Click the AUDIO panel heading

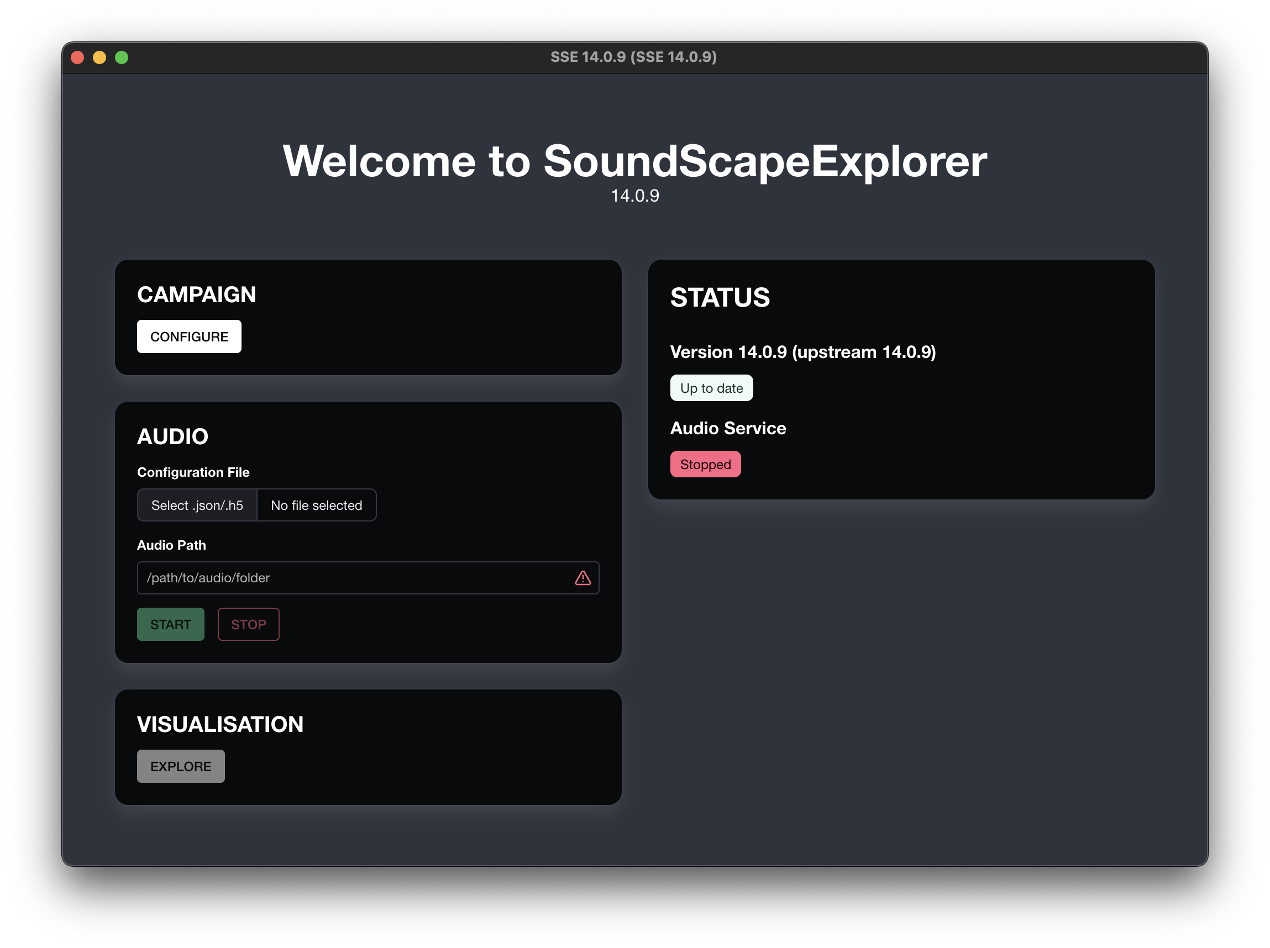point(172,436)
